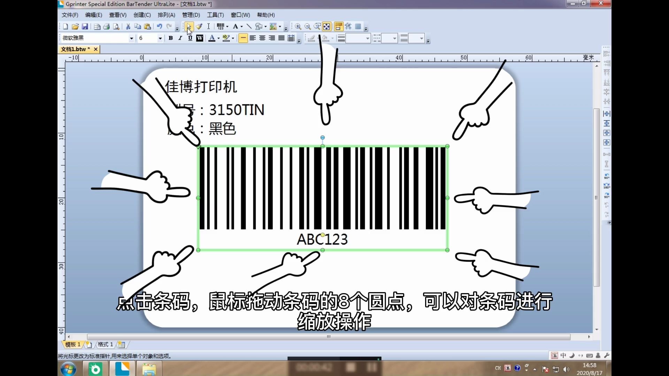Open the 编辑(E) menu
The image size is (669, 376).
pos(94,15)
